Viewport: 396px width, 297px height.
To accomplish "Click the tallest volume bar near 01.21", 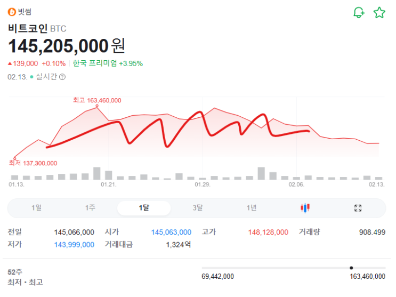I will coord(97,173).
